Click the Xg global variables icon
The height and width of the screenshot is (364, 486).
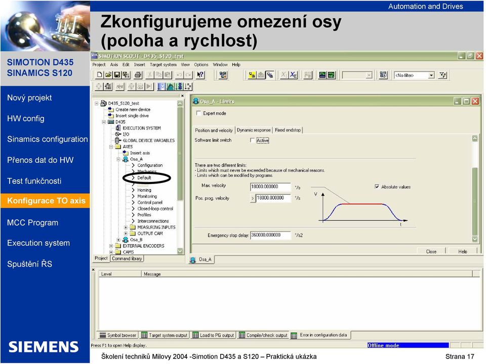pyautogui.click(x=293, y=75)
